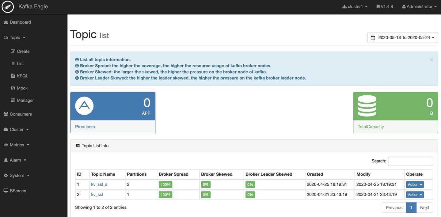The height and width of the screenshot is (217, 441).
Task: Click 'Showing 1 to 2 of 2 entries'
Action: 101,207
